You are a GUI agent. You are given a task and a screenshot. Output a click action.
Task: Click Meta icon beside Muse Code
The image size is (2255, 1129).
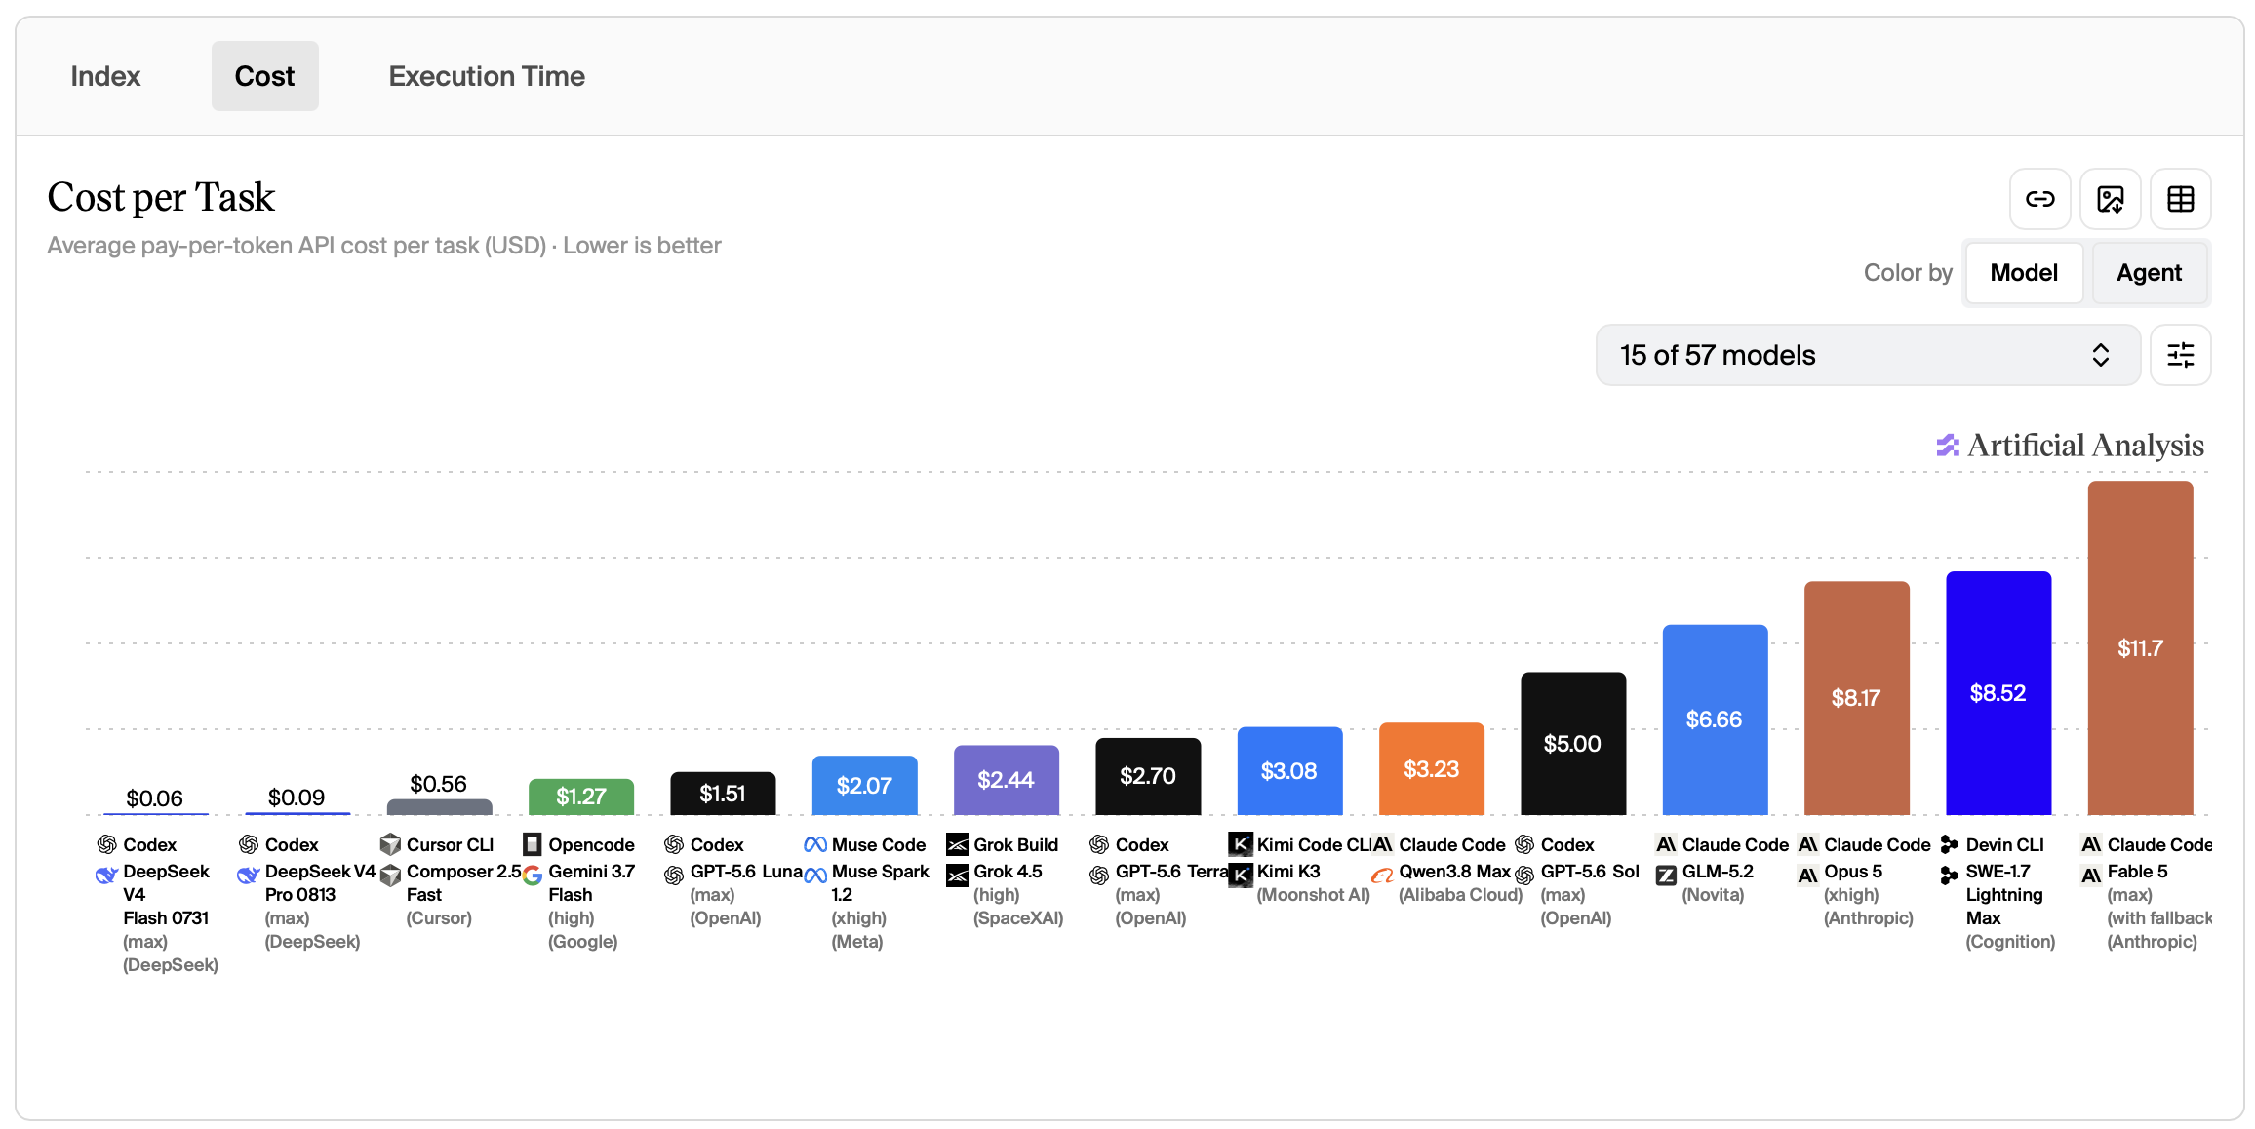(815, 844)
